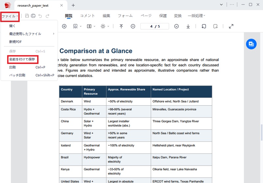Go to previous page circle arrow
263x183 pixels.
[x=133, y=26]
